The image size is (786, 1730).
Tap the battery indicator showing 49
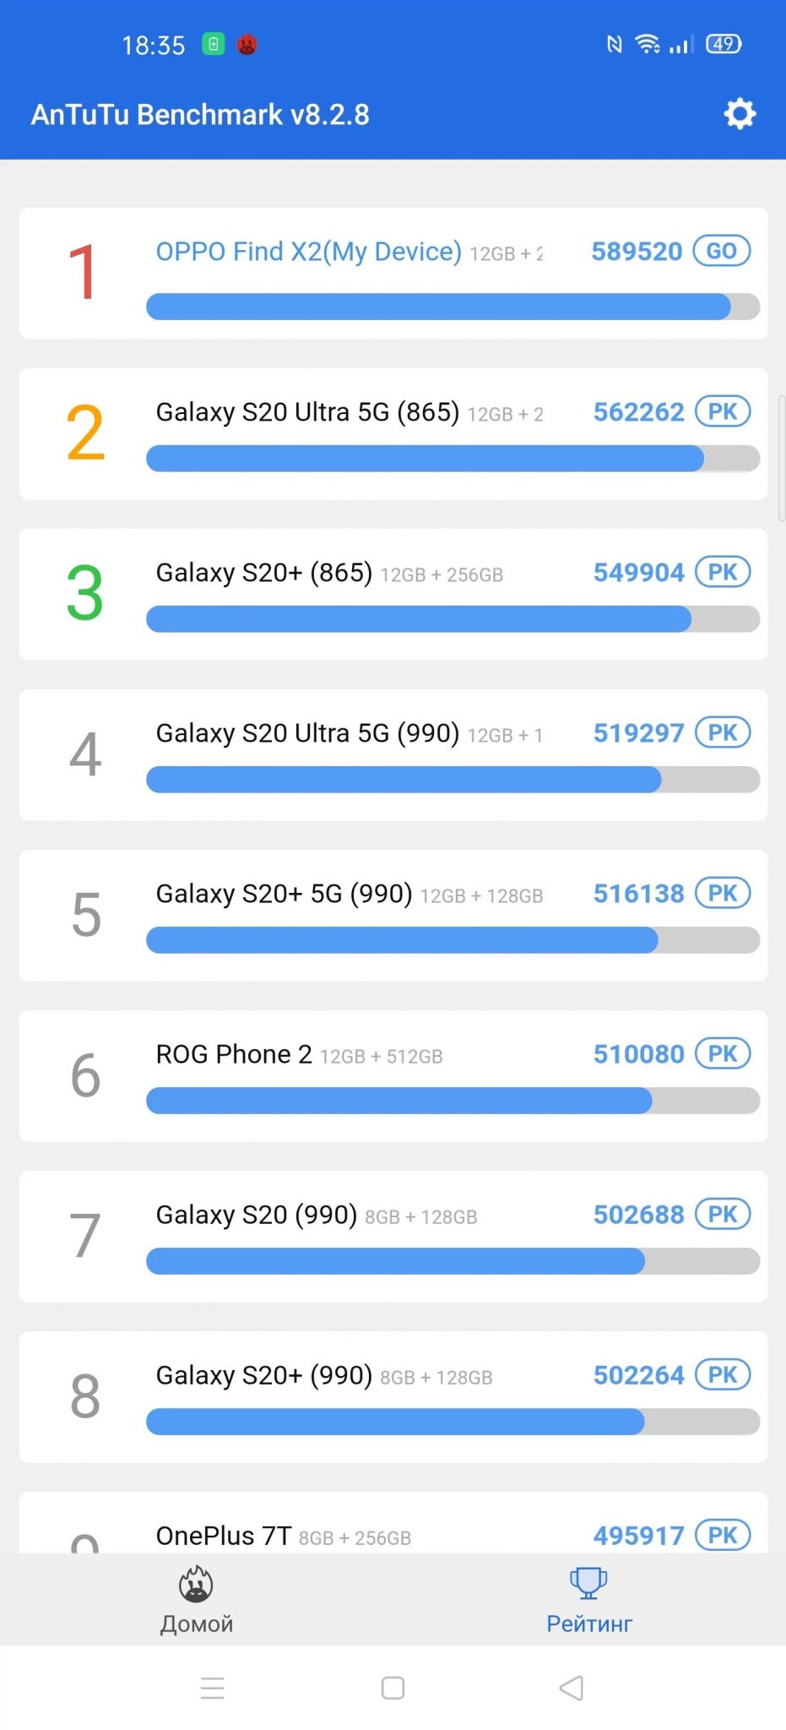click(x=724, y=44)
